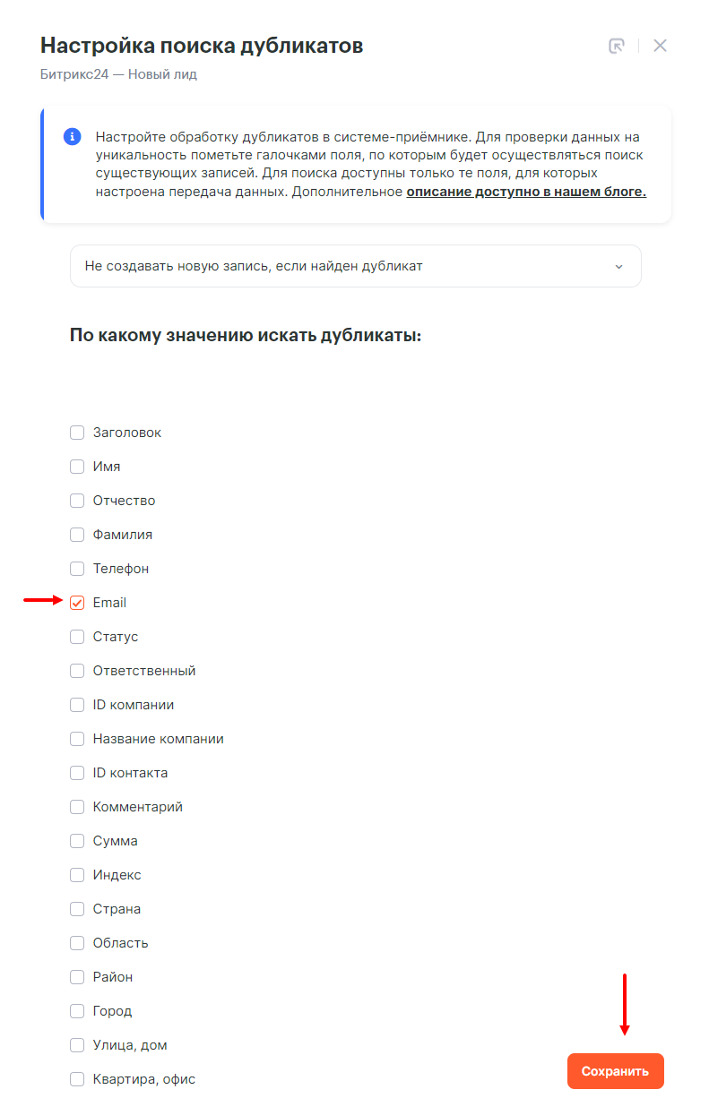Check the ID компании checkbox

coord(77,705)
